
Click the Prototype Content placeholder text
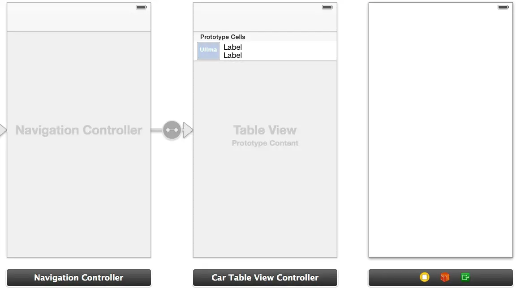(x=265, y=143)
